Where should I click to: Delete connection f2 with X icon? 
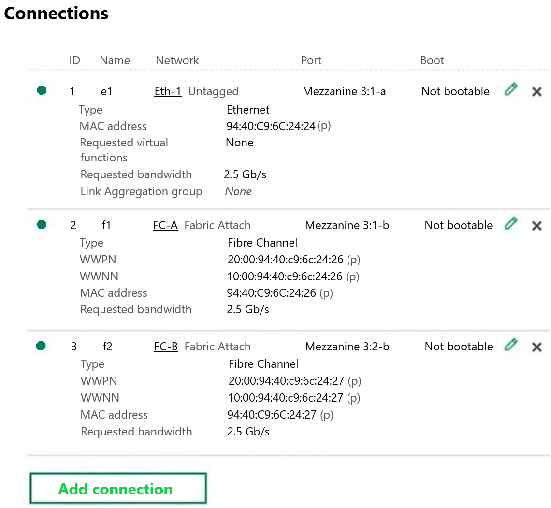[536, 347]
